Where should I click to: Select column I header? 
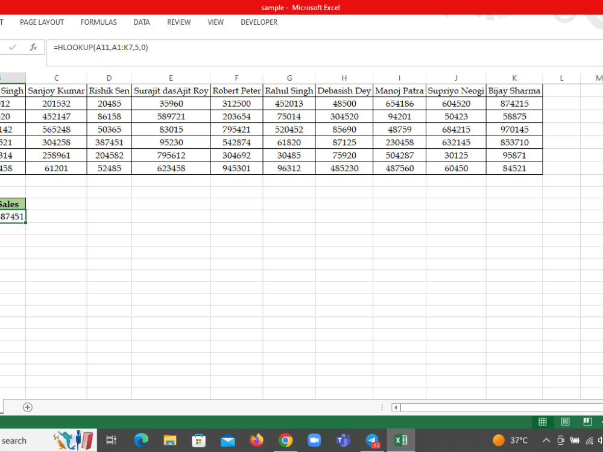[x=400, y=78]
